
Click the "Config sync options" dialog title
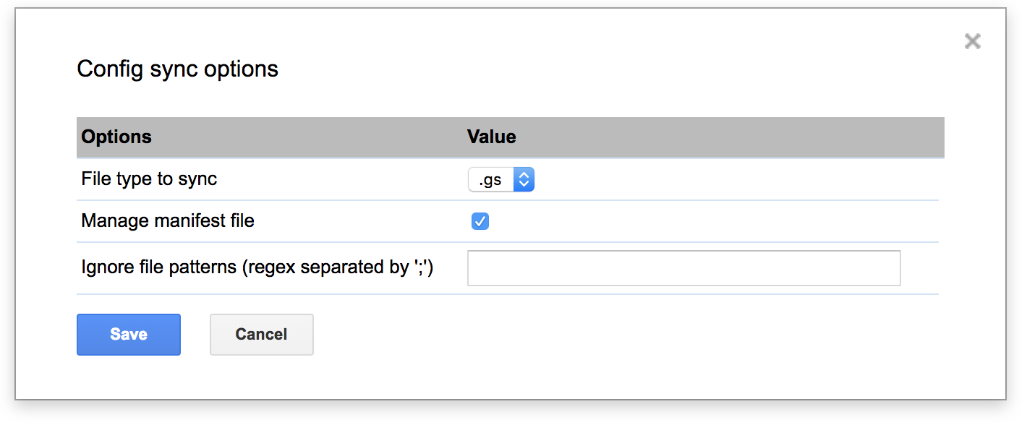point(177,69)
